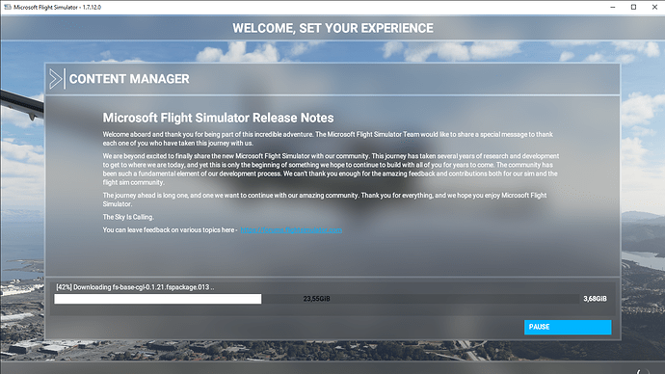Open the forums.flightsimulator.com feedback link
This screenshot has width=665, height=374.
pyautogui.click(x=291, y=229)
